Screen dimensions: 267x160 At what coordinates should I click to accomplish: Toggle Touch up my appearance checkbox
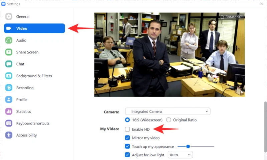pos(127,146)
